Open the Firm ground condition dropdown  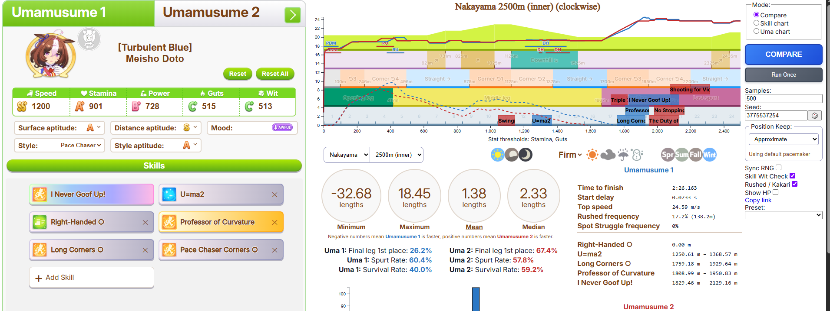570,155
